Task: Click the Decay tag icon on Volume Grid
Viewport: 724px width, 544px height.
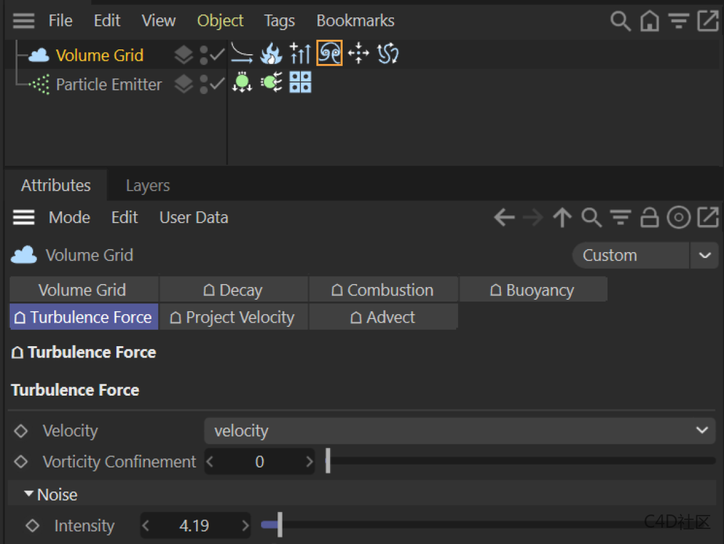Action: [242, 54]
